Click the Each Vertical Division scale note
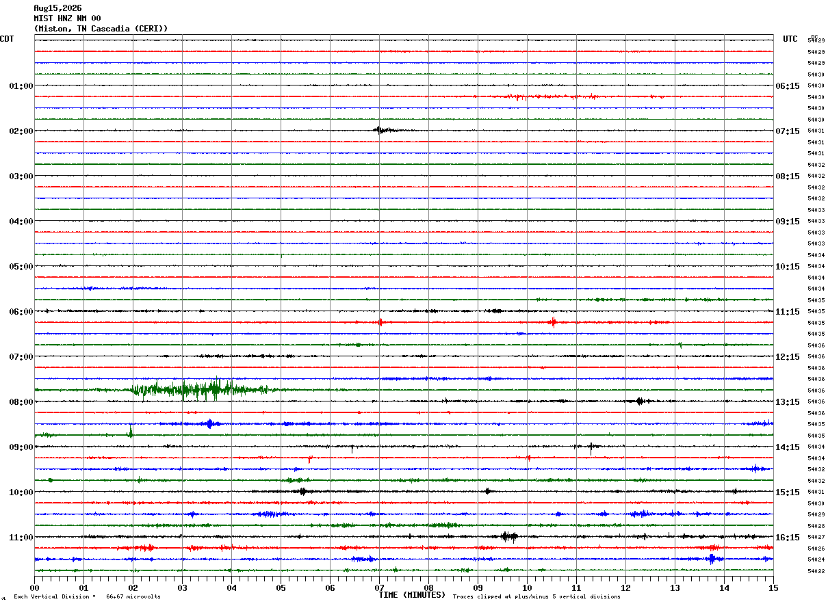828x606 pixels. (87, 597)
